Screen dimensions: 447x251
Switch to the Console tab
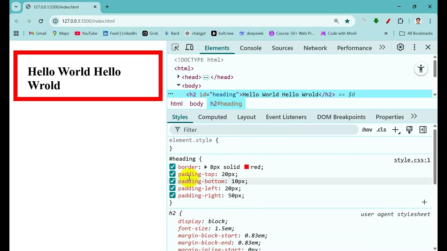click(x=251, y=48)
